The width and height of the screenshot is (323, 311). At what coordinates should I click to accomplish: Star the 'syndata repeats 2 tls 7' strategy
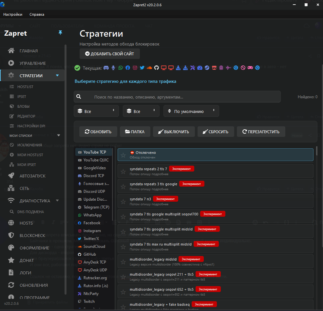pyautogui.click(x=123, y=171)
